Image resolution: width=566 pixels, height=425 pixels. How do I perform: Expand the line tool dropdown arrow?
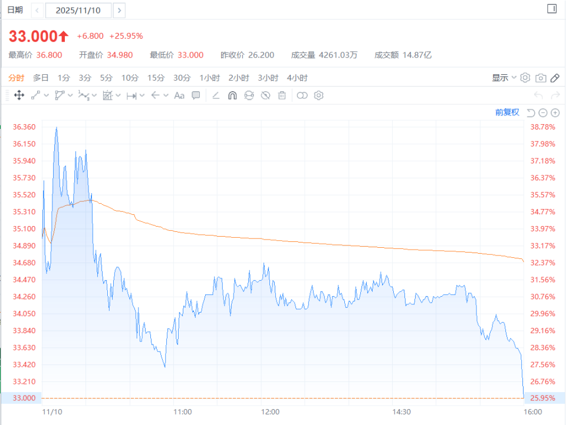pyautogui.click(x=46, y=95)
